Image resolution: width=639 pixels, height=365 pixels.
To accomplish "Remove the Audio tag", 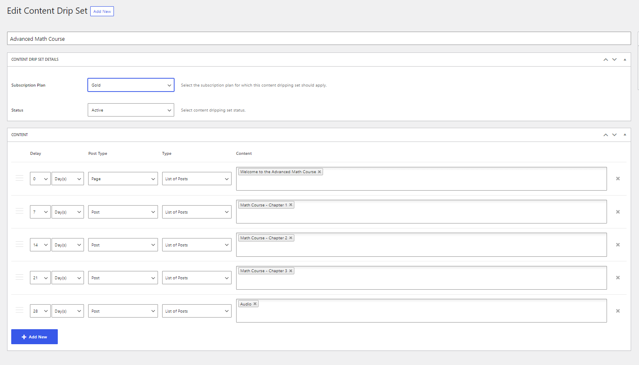I will point(255,304).
